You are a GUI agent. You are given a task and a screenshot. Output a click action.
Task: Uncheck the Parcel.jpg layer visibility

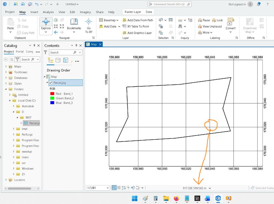coord(51,83)
